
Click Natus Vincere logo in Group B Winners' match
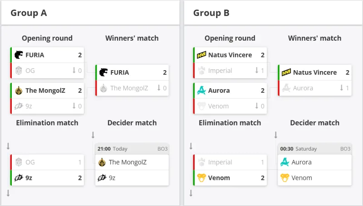[286, 72]
